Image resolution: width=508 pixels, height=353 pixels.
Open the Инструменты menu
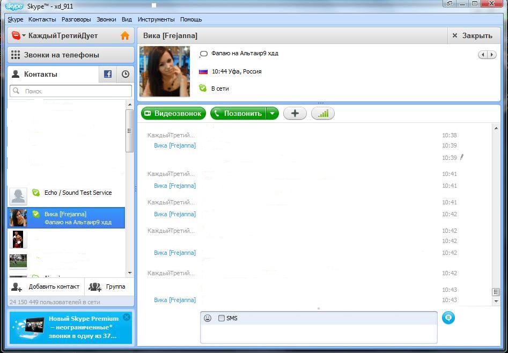(x=156, y=19)
